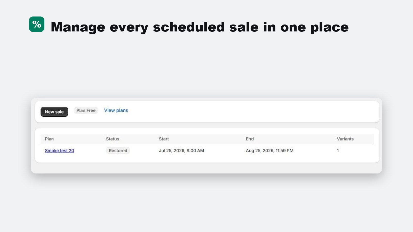413x232 pixels.
Task: Select the Variants column header
Action: pos(345,139)
